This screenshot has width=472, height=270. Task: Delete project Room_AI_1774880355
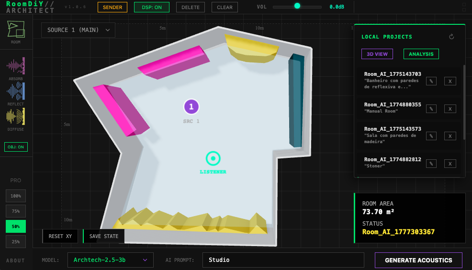[450, 109]
